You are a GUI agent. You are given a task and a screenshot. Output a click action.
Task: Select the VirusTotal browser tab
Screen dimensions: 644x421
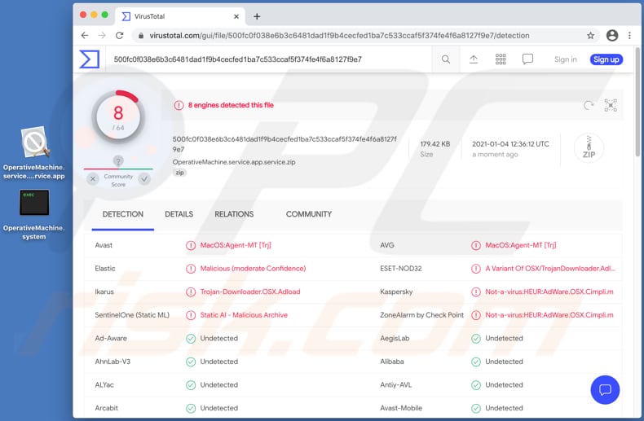(x=180, y=16)
